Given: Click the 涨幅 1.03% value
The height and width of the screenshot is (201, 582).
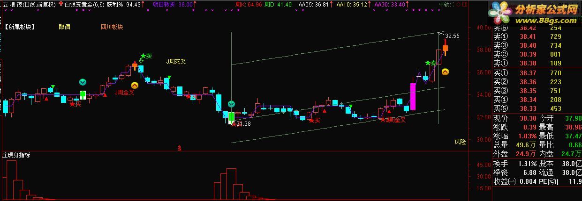Looking at the screenshot, I should click(x=527, y=136).
